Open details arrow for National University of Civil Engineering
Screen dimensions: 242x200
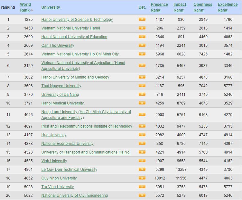pyautogui.click(x=142, y=195)
